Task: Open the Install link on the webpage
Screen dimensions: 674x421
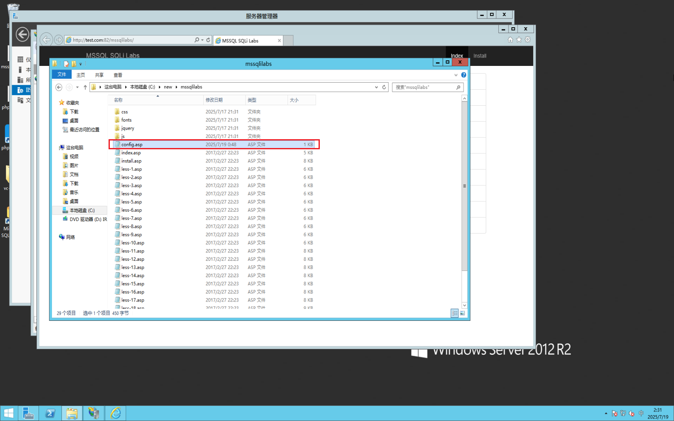Action: click(x=480, y=55)
